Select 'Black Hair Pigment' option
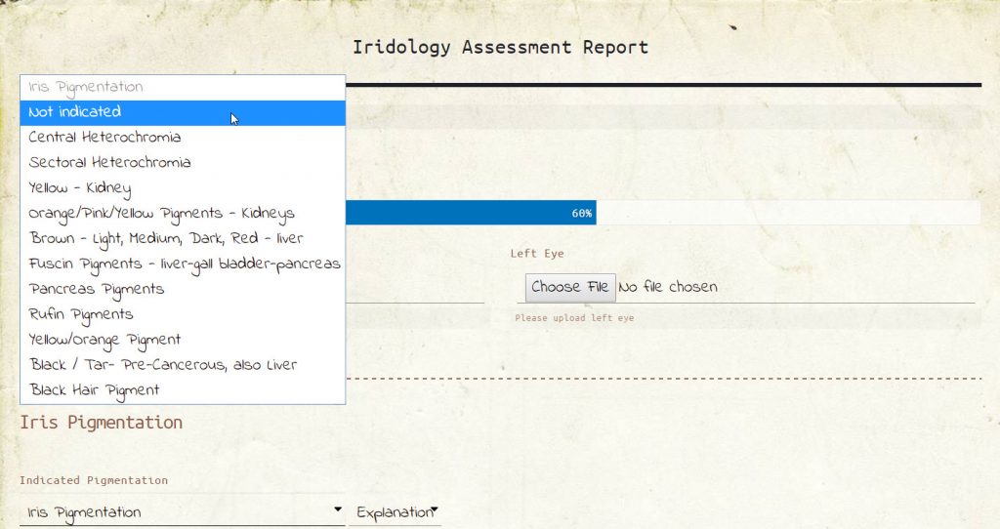 point(183,390)
